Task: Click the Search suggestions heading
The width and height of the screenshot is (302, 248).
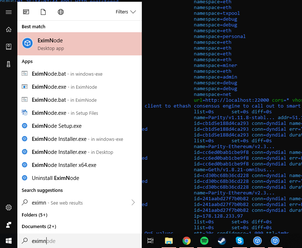Action: pyautogui.click(x=42, y=190)
